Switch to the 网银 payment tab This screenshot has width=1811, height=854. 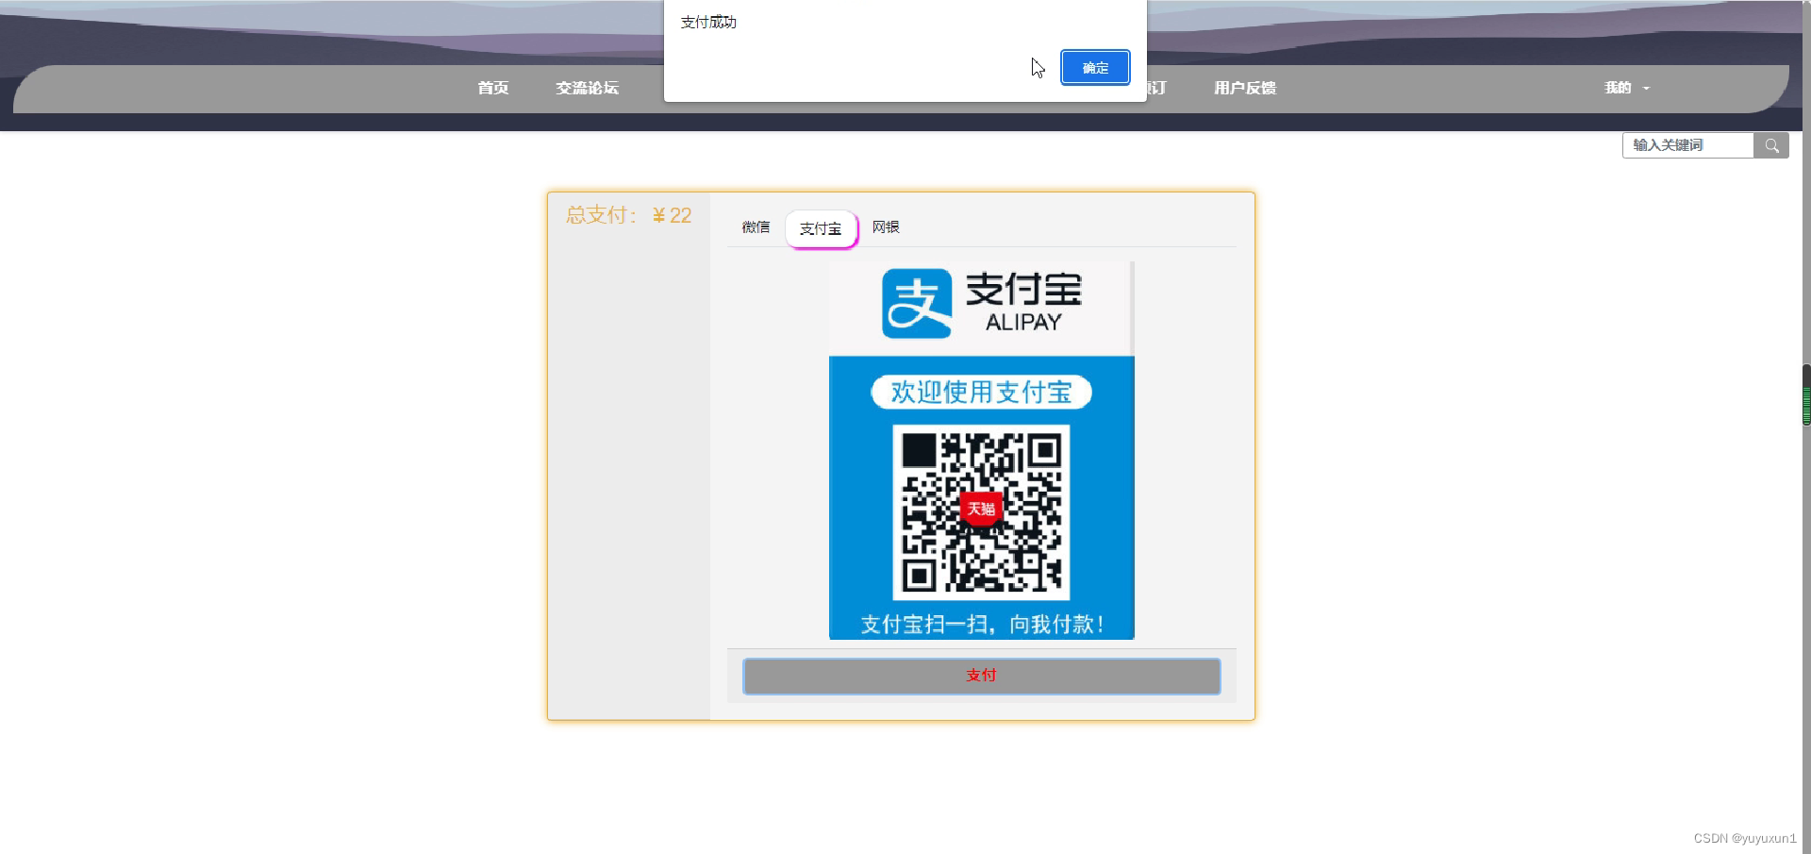886,227
